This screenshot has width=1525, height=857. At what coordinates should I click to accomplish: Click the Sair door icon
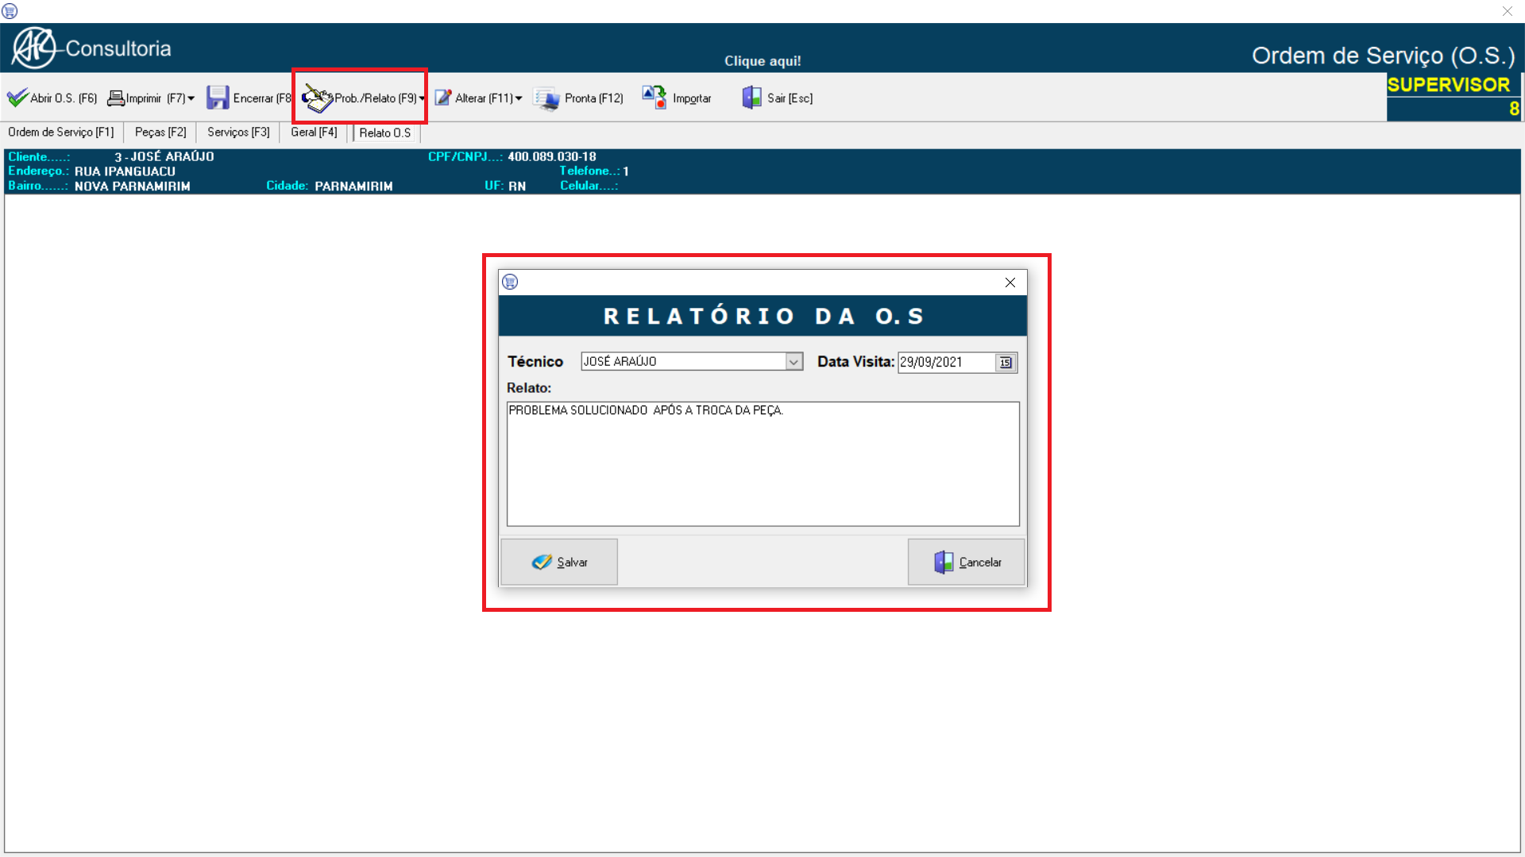point(751,98)
